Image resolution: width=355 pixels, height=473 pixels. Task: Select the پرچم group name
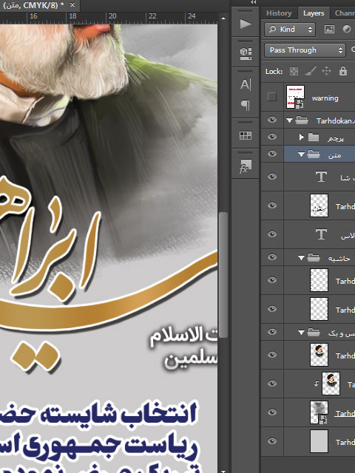[x=336, y=138]
